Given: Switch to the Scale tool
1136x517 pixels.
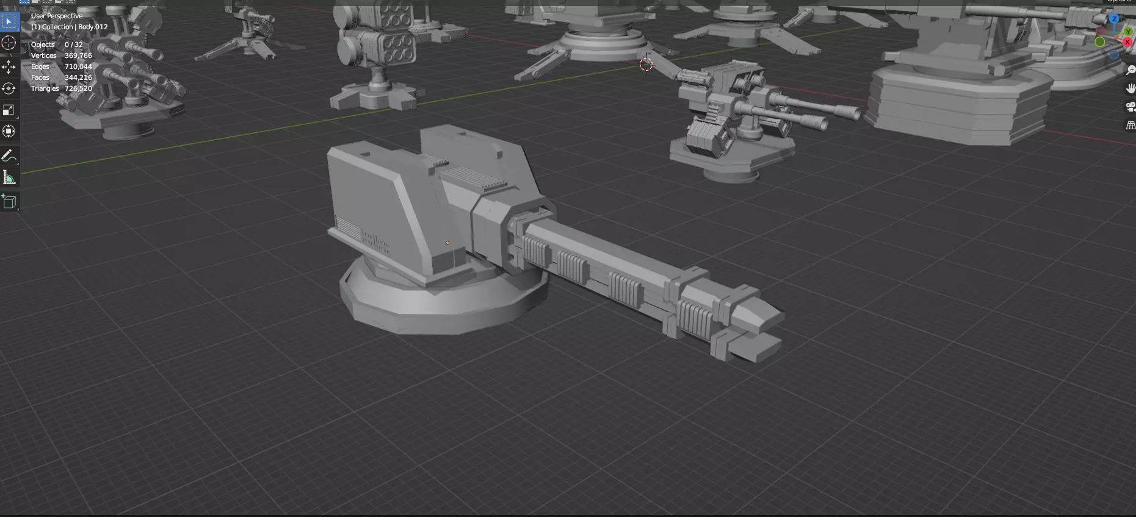Looking at the screenshot, I should (x=9, y=110).
